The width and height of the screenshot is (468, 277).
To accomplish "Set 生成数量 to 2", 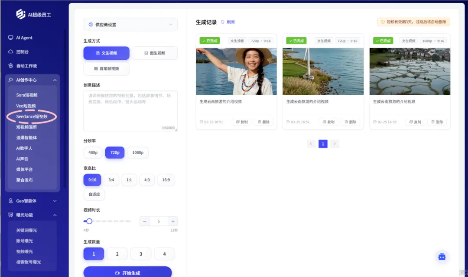I will (117, 254).
